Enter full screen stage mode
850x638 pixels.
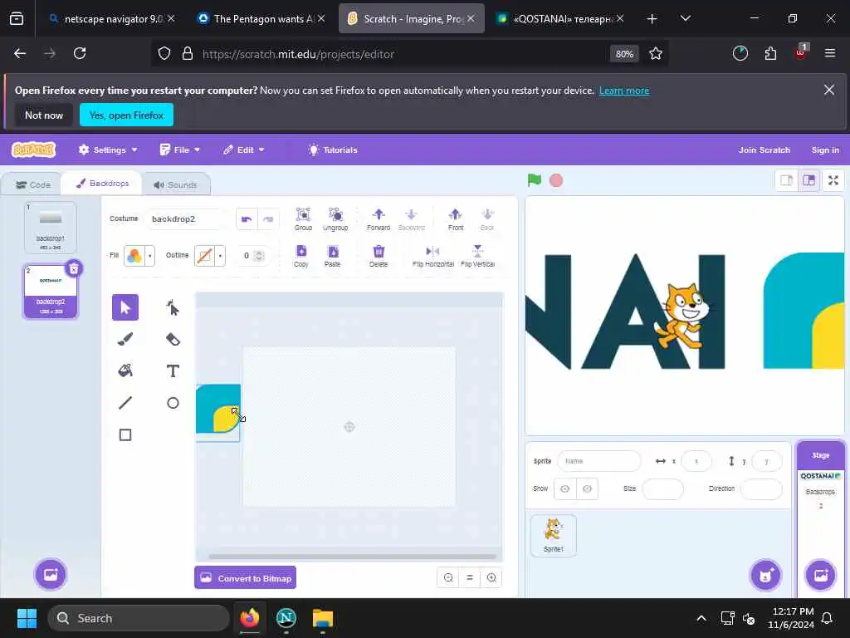click(833, 180)
